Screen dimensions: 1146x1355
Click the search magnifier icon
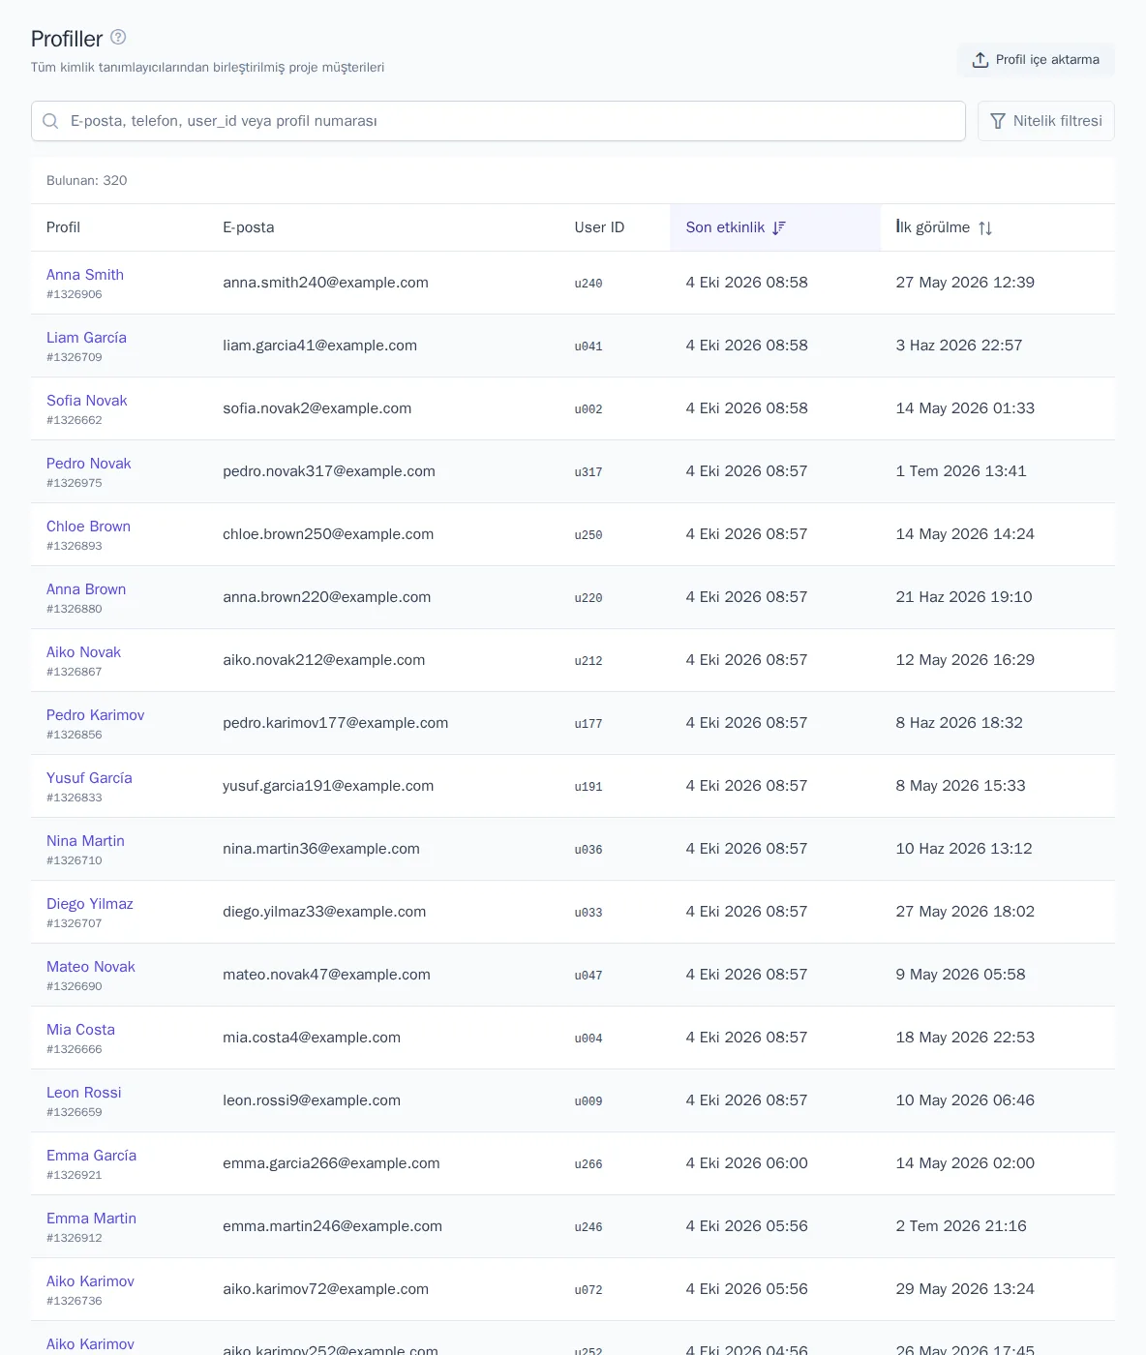(x=51, y=121)
